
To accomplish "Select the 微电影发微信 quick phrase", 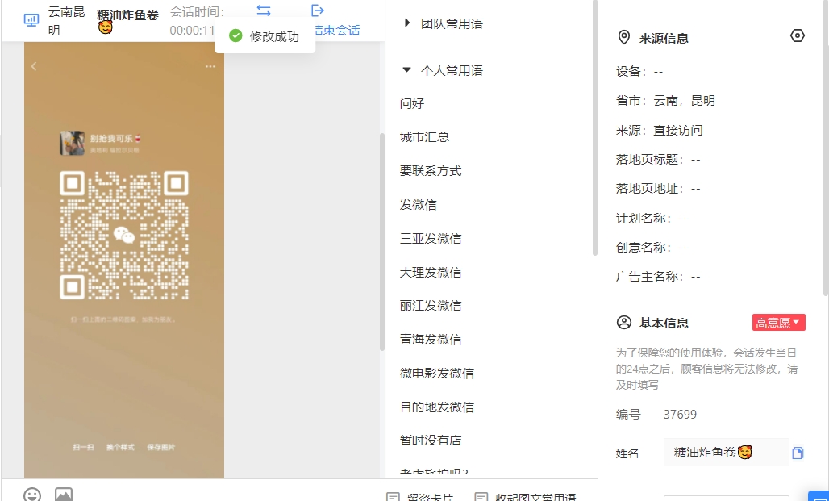I will tap(437, 374).
